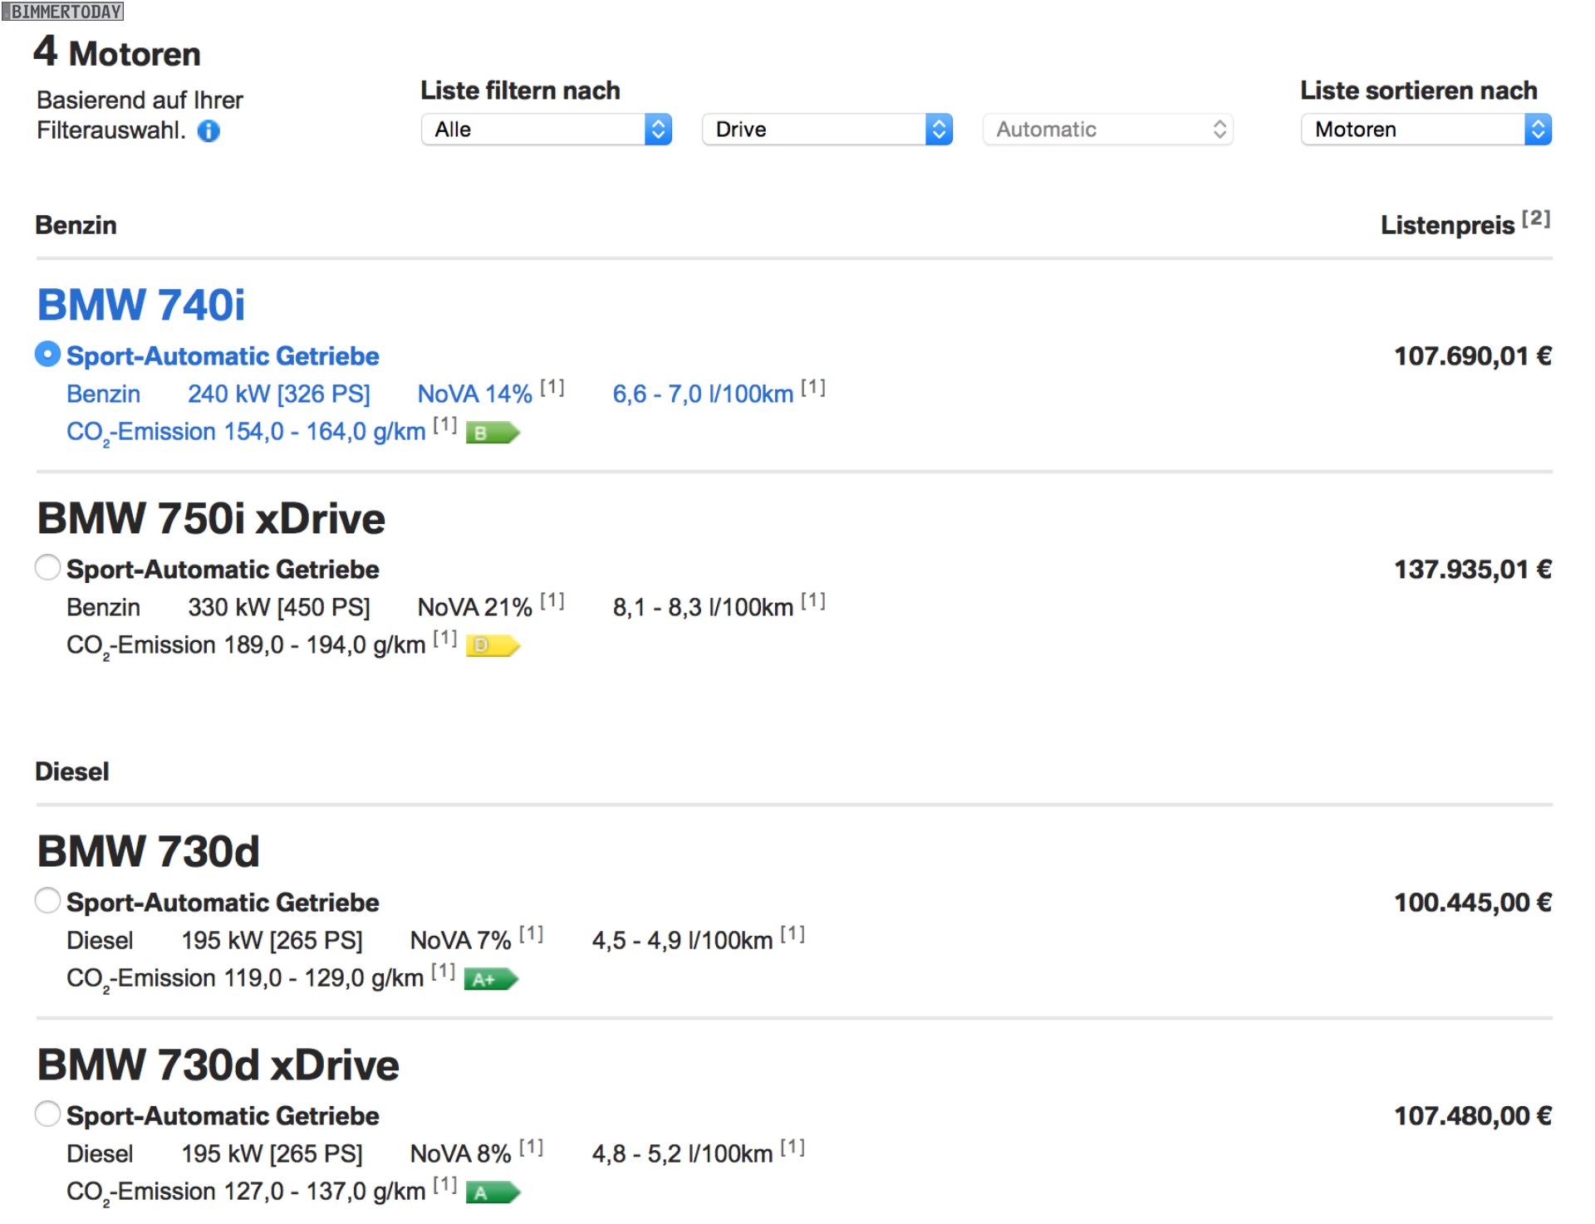Click the green A efficiency label
The width and height of the screenshot is (1595, 1224).
(x=492, y=1192)
